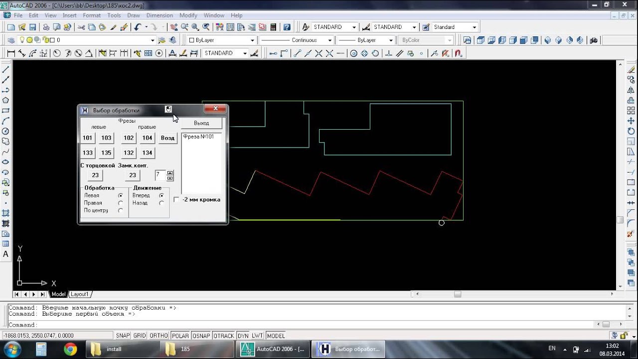This screenshot has width=638, height=359.
Task: Open the Windows Start menu
Action: 11,349
